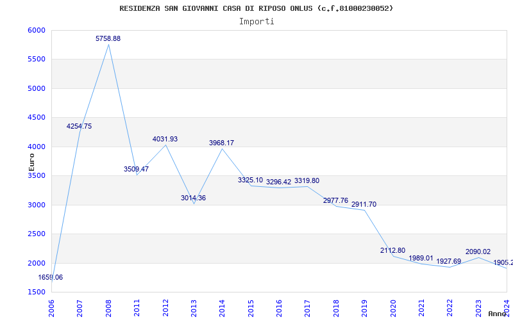
Task: Click the 5000 y-axis tick
Action: pyautogui.click(x=36, y=88)
